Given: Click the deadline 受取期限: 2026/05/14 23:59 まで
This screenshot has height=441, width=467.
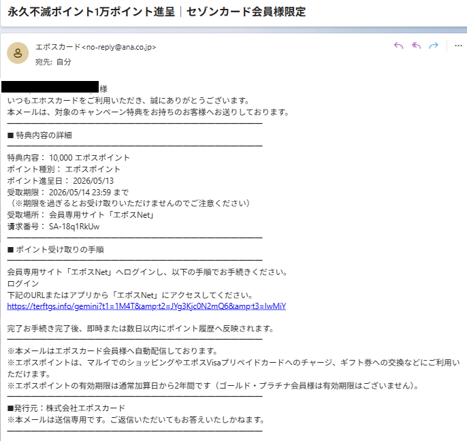Looking at the screenshot, I should click(68, 193).
